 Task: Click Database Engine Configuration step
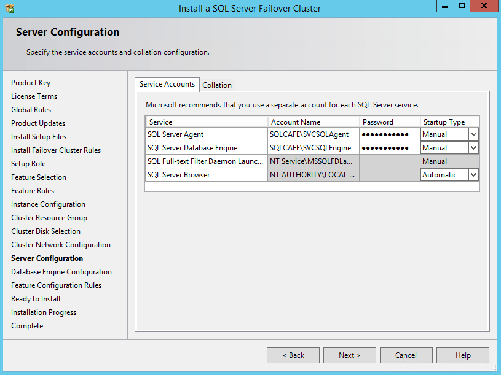pos(61,272)
